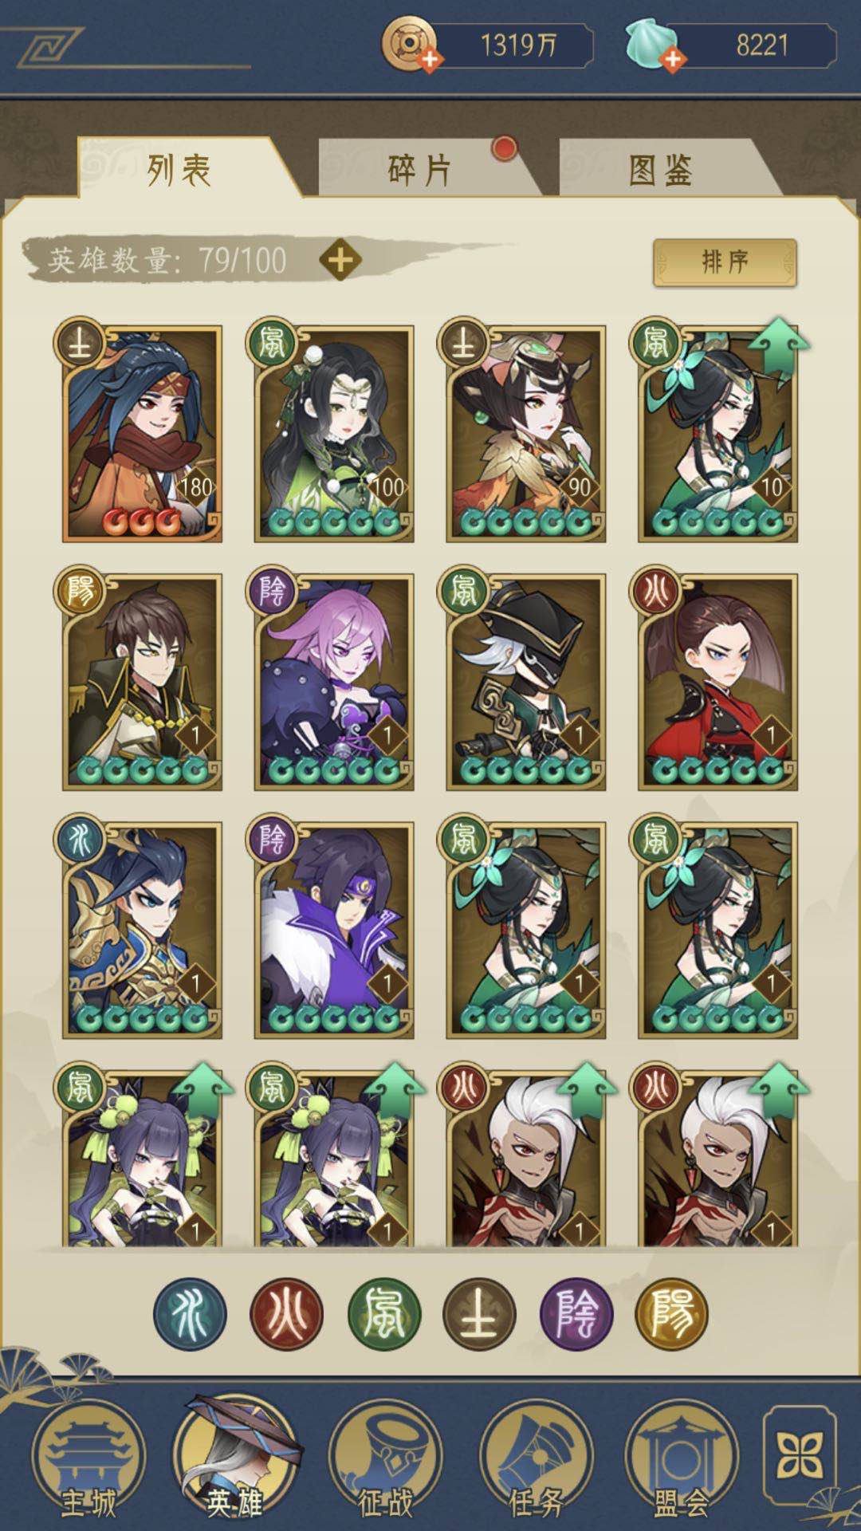The height and width of the screenshot is (1531, 861).
Task: Select the yin element filter
Action: click(576, 1315)
